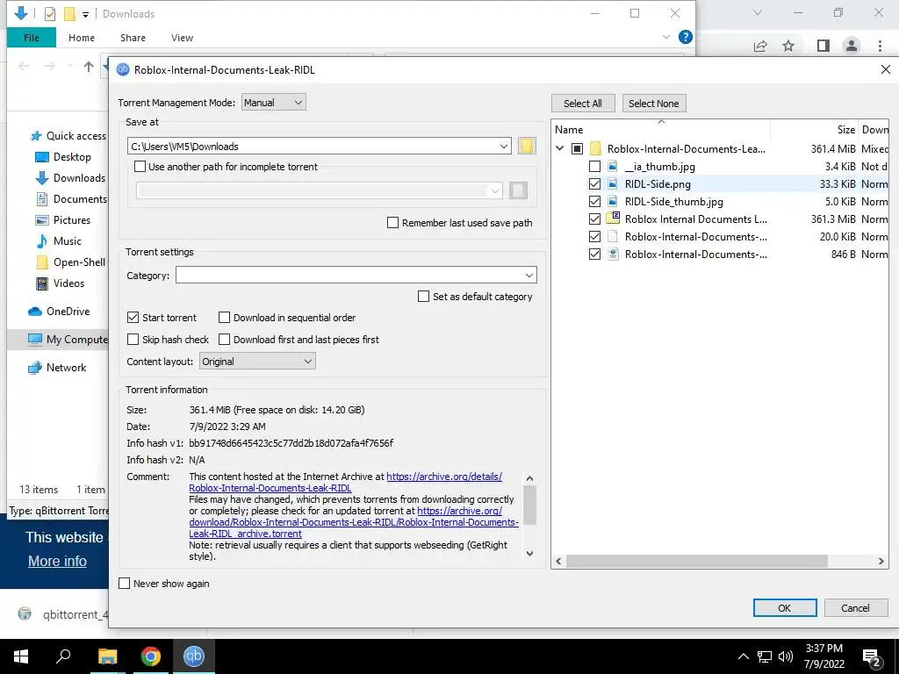Open the Content layout dropdown
The image size is (899, 674).
coord(257,362)
